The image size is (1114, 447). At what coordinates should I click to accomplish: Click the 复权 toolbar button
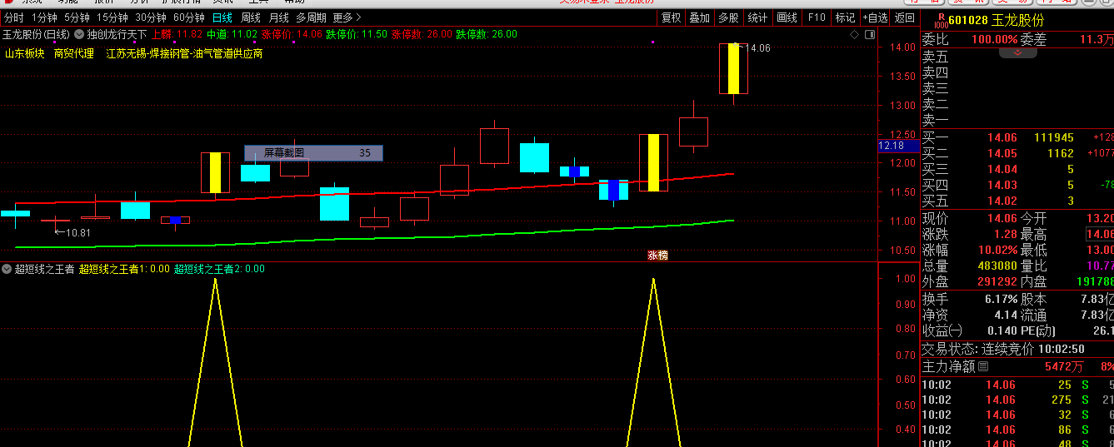(671, 17)
